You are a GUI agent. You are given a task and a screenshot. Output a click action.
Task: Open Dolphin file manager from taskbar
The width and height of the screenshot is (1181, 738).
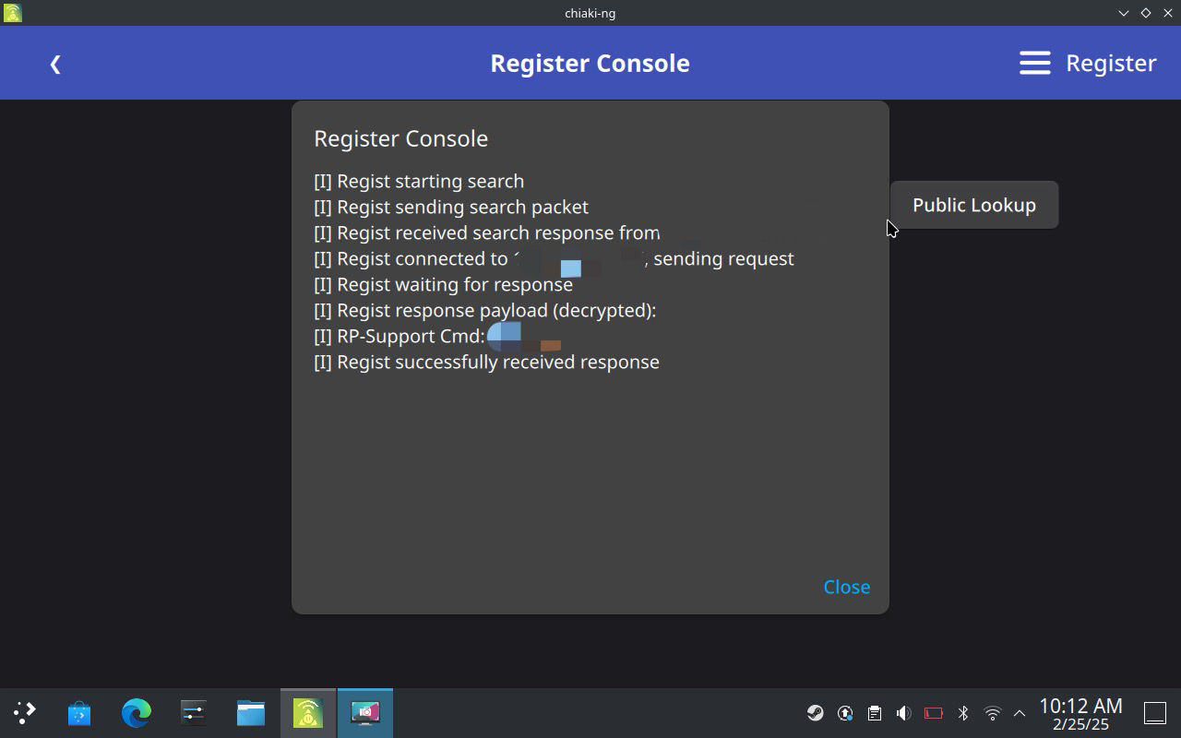251,713
